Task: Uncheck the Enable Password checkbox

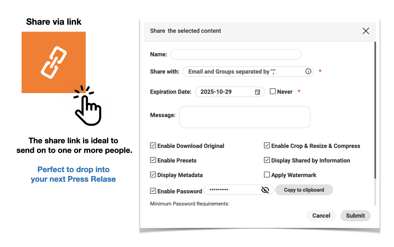Action: pyautogui.click(x=153, y=191)
